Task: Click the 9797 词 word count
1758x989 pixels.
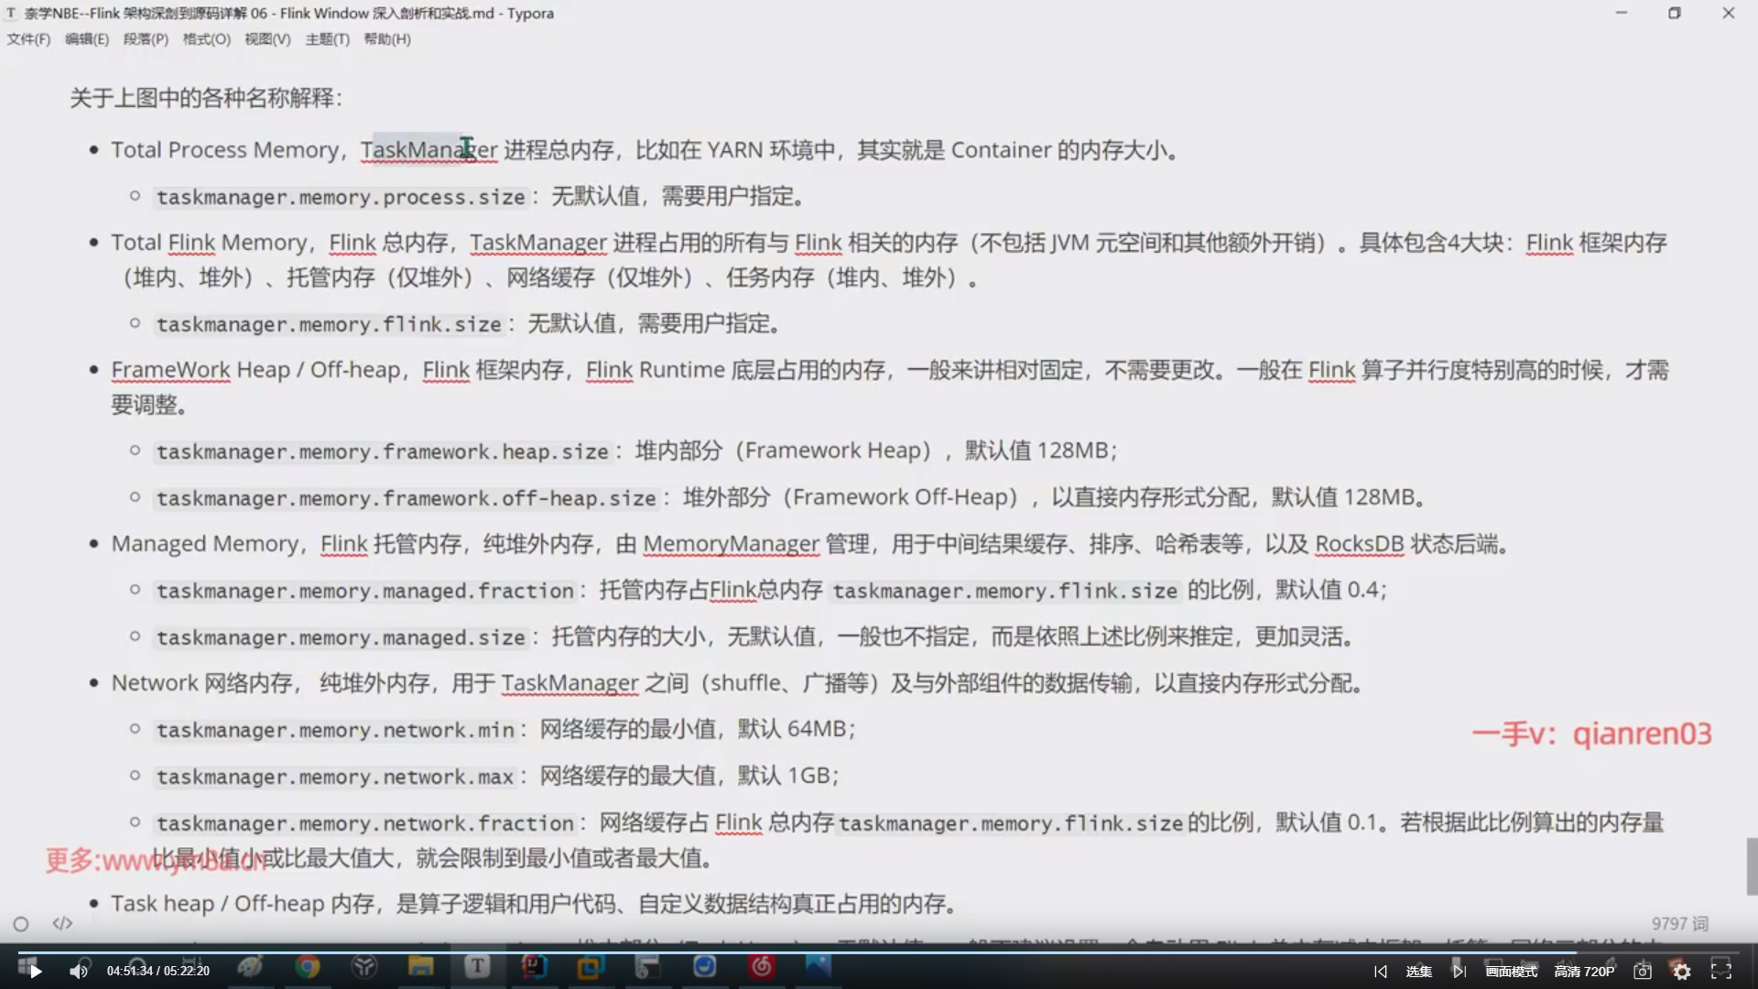Action: pyautogui.click(x=1679, y=924)
